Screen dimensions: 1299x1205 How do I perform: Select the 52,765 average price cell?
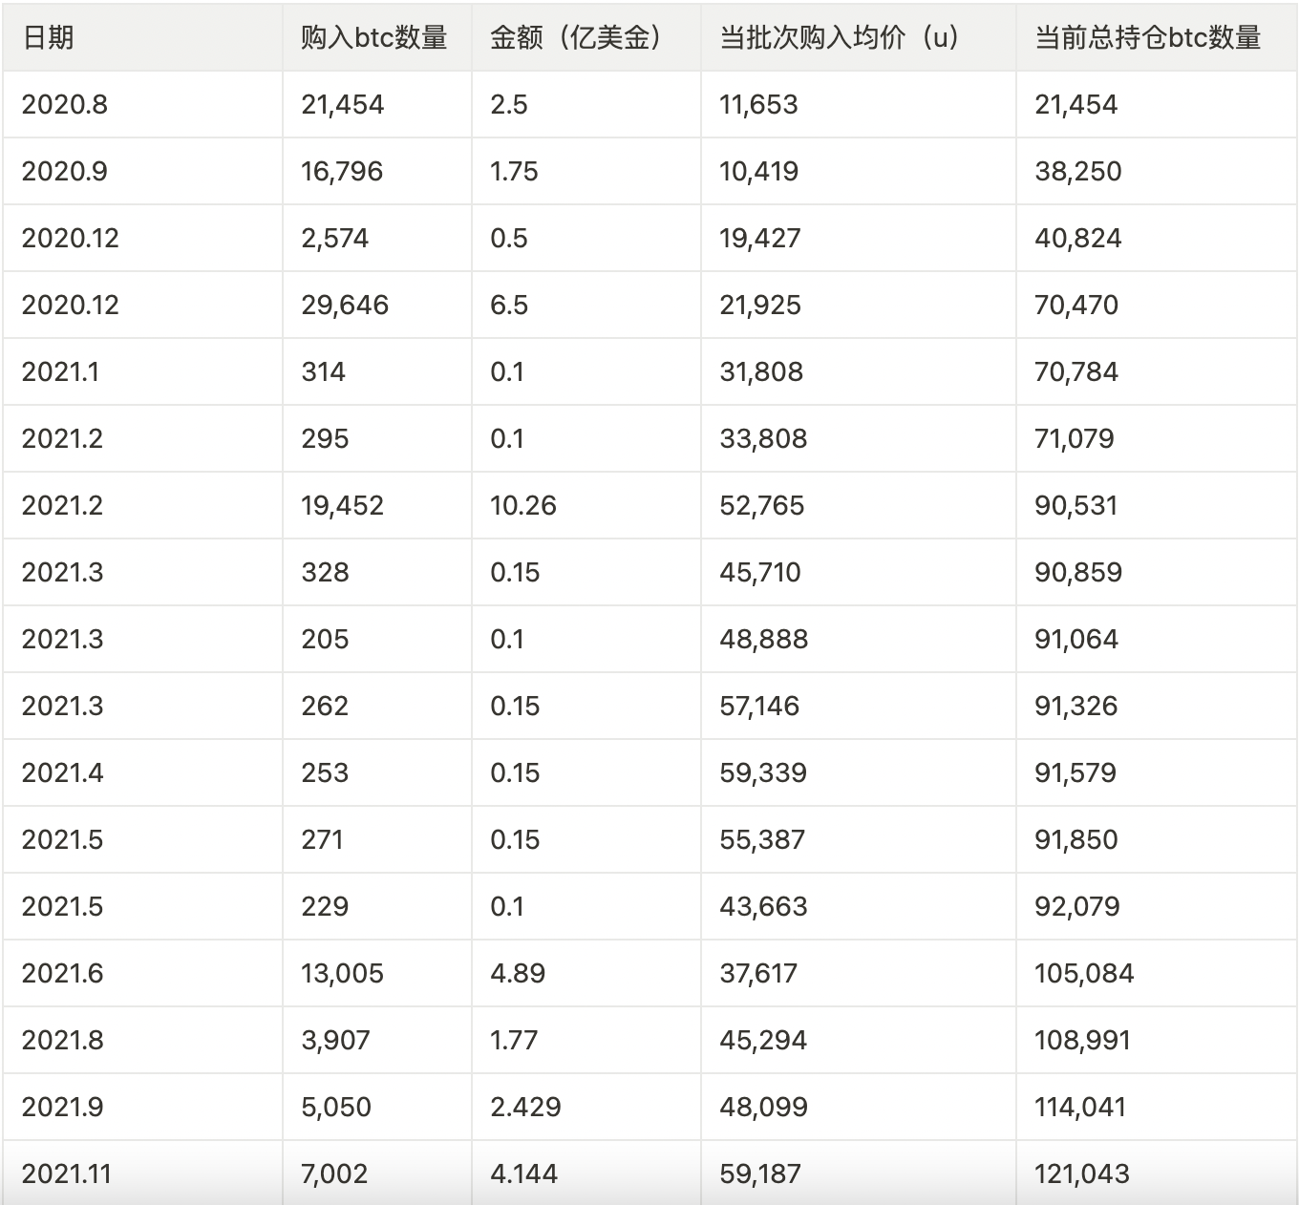[762, 505]
